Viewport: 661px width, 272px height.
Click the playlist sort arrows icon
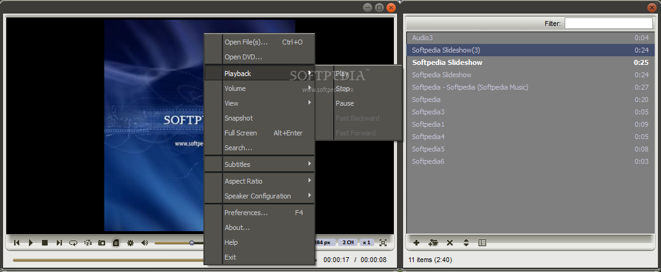[466, 242]
